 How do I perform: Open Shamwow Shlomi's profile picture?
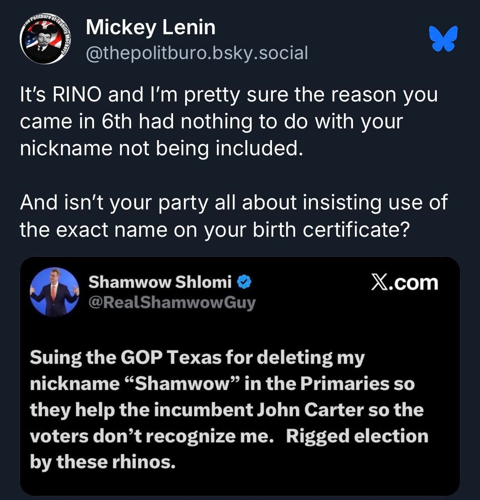point(54,291)
